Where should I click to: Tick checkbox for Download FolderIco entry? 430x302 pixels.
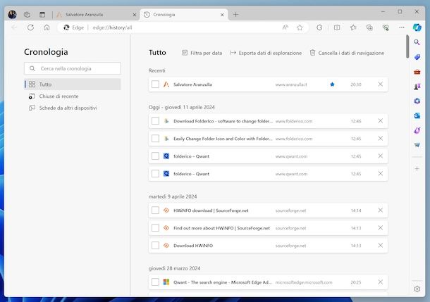click(x=155, y=121)
